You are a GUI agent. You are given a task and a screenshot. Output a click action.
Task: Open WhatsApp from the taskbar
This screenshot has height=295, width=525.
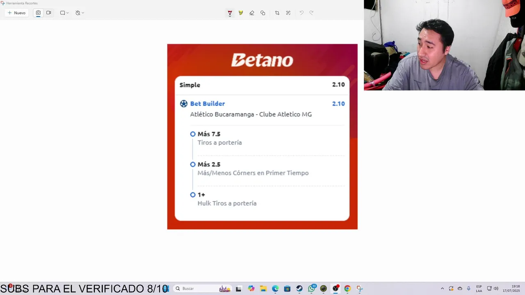click(312, 288)
